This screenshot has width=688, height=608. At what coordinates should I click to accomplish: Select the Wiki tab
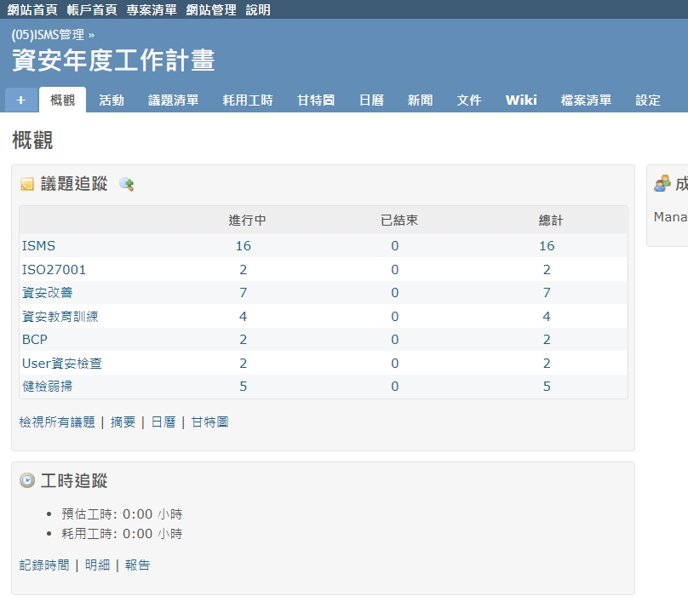(521, 100)
